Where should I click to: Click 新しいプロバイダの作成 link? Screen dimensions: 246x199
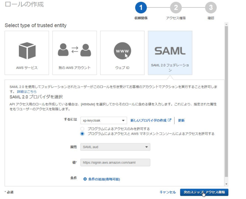click(x=149, y=120)
